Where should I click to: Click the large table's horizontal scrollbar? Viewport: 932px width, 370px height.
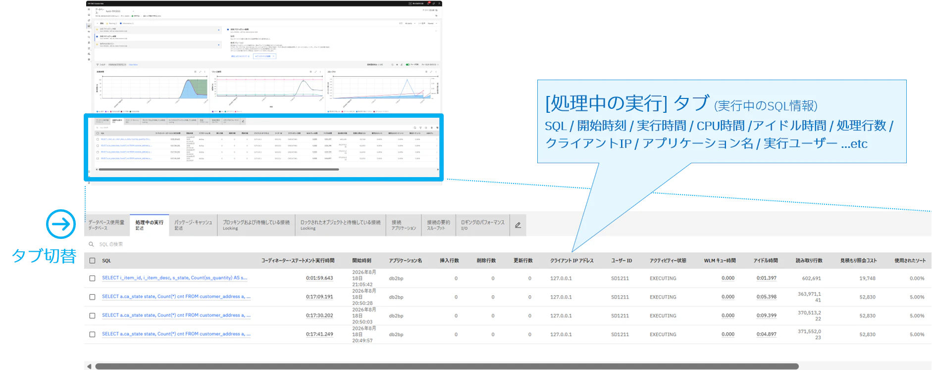click(447, 367)
